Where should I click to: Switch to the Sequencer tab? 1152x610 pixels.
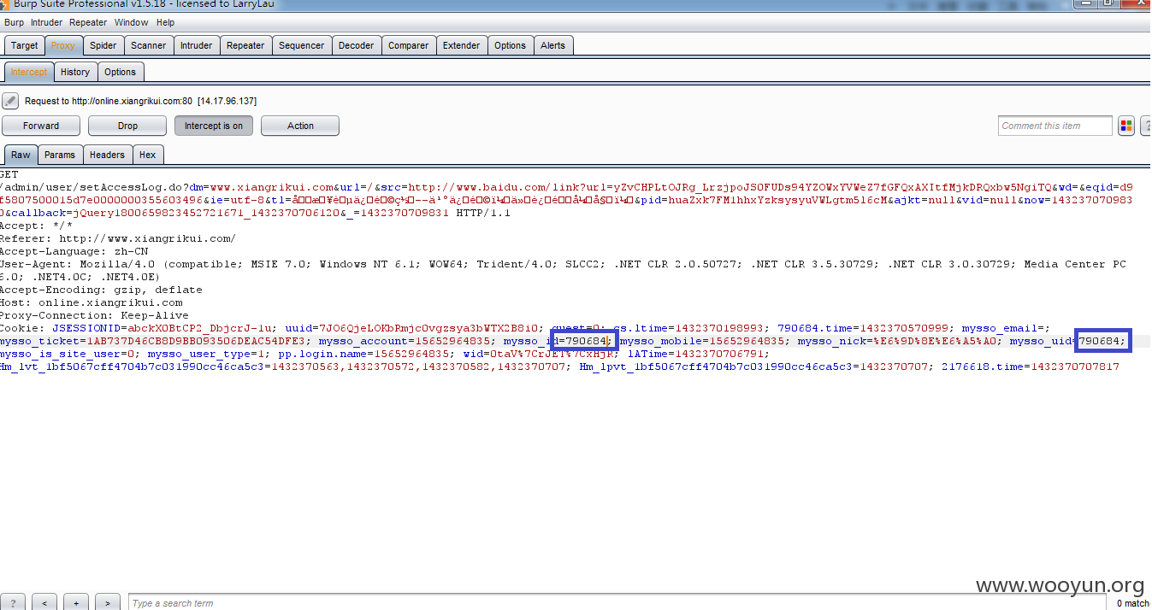click(x=301, y=45)
